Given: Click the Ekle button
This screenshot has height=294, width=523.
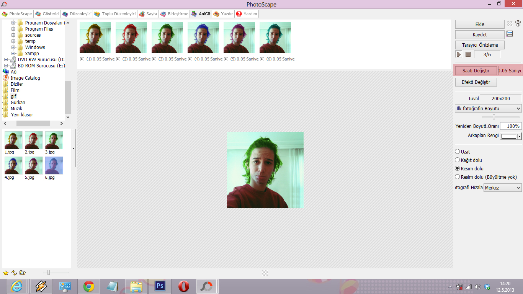Looking at the screenshot, I should [x=480, y=24].
